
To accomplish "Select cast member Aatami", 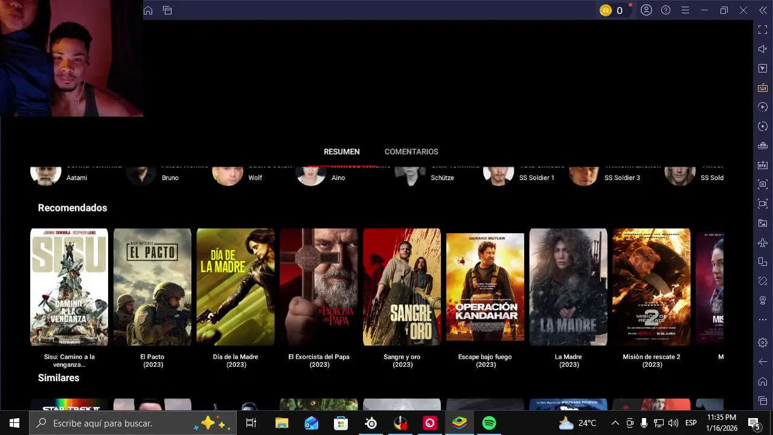I will (77, 178).
